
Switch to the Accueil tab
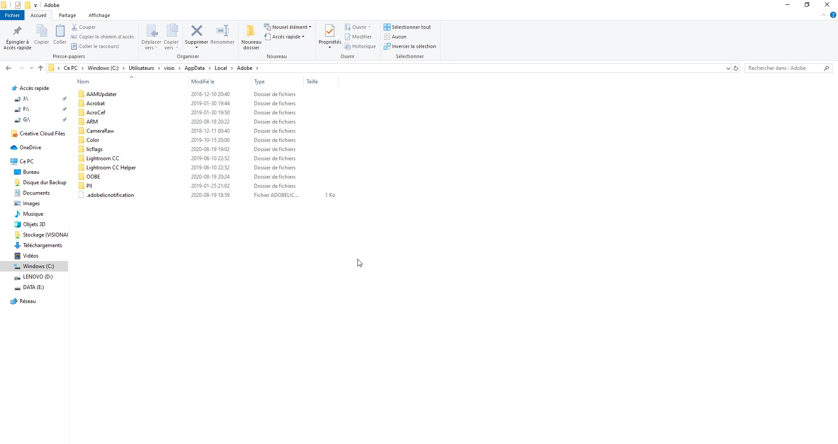[x=38, y=15]
